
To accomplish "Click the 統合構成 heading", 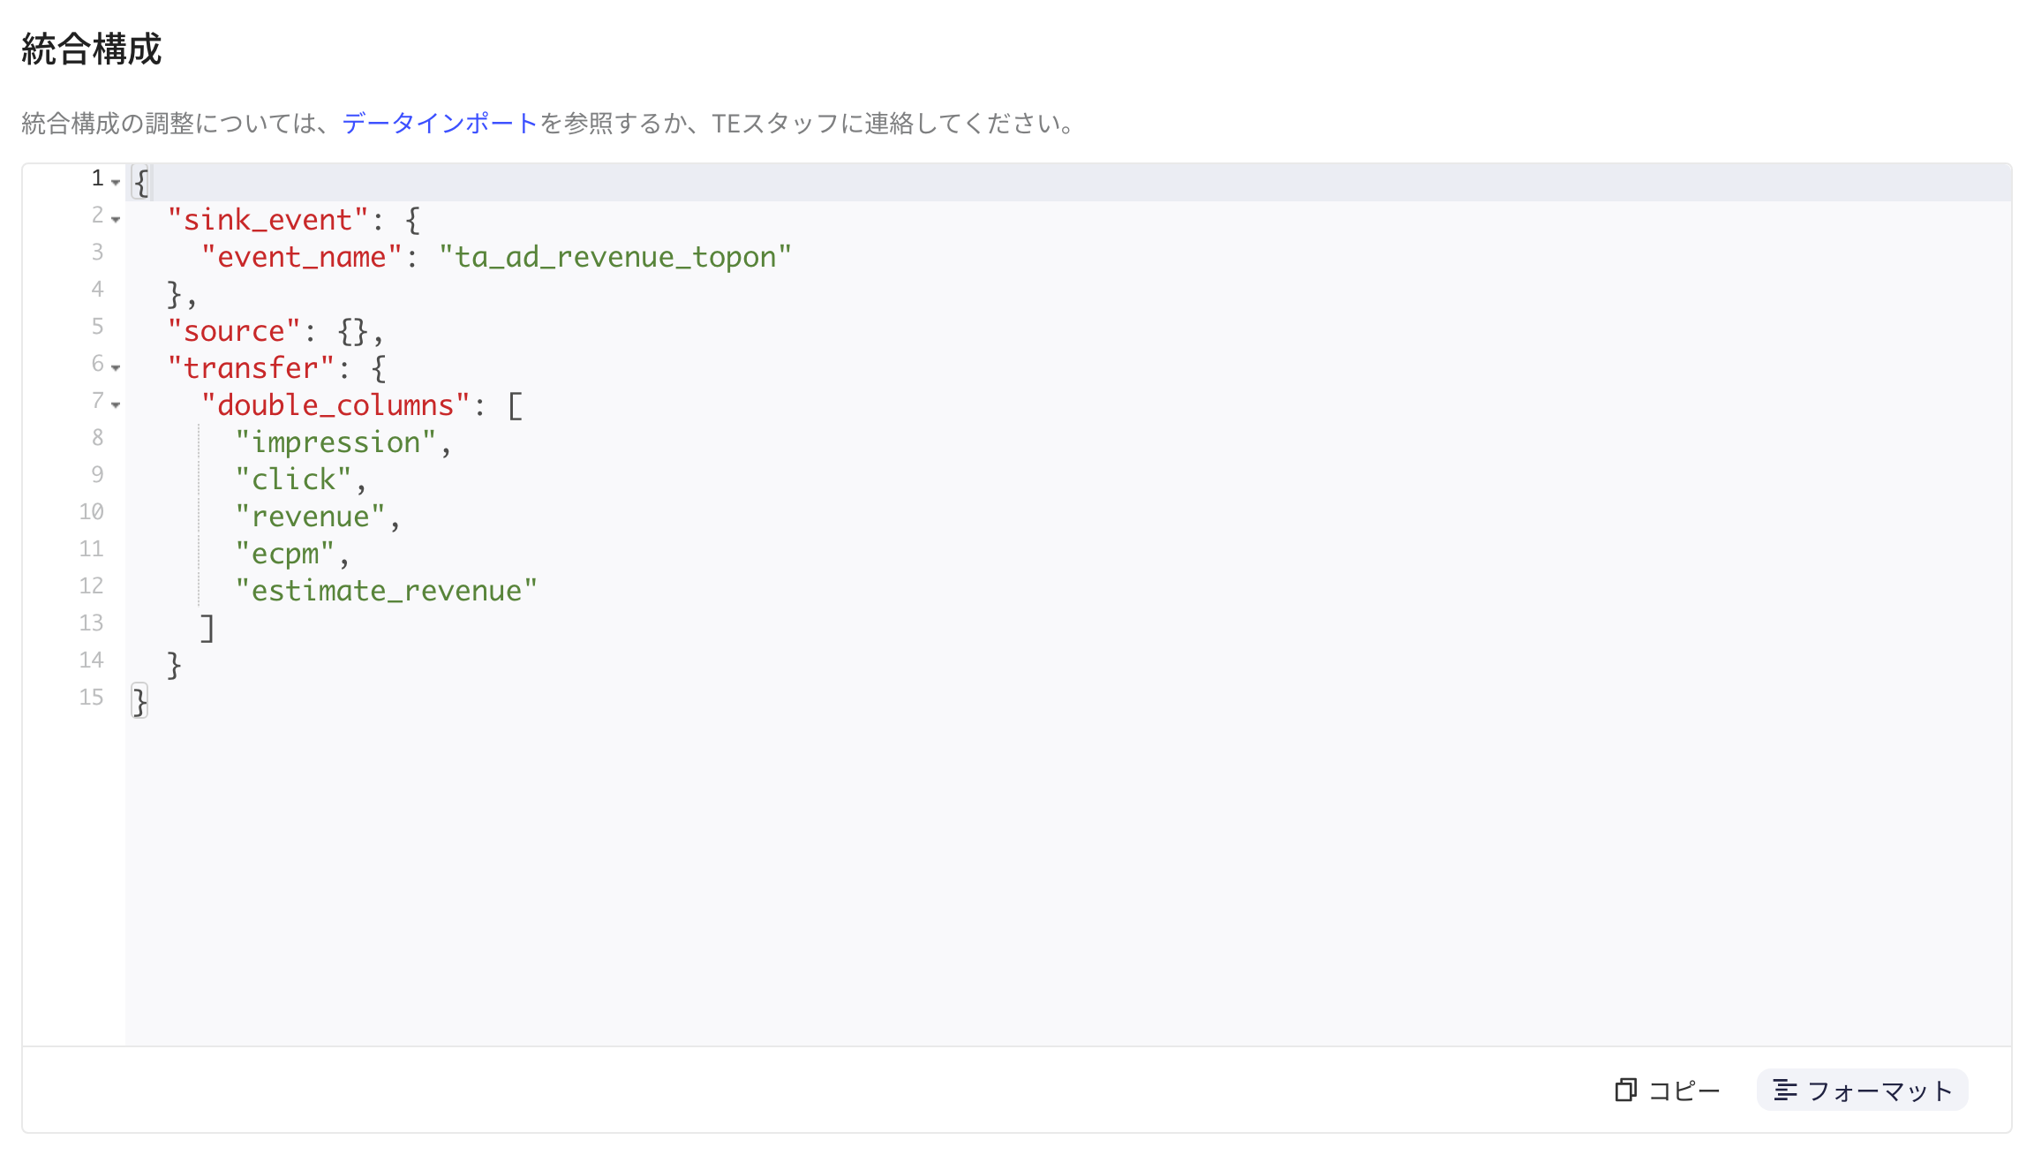I will click(92, 49).
